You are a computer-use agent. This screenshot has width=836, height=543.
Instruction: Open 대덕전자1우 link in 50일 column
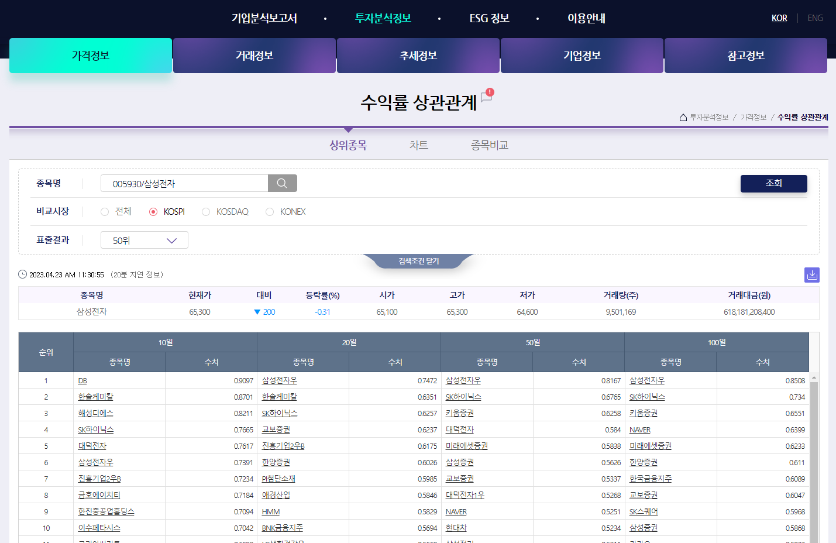click(x=465, y=496)
